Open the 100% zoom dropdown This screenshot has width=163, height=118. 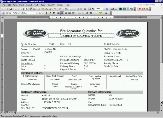[104, 9]
